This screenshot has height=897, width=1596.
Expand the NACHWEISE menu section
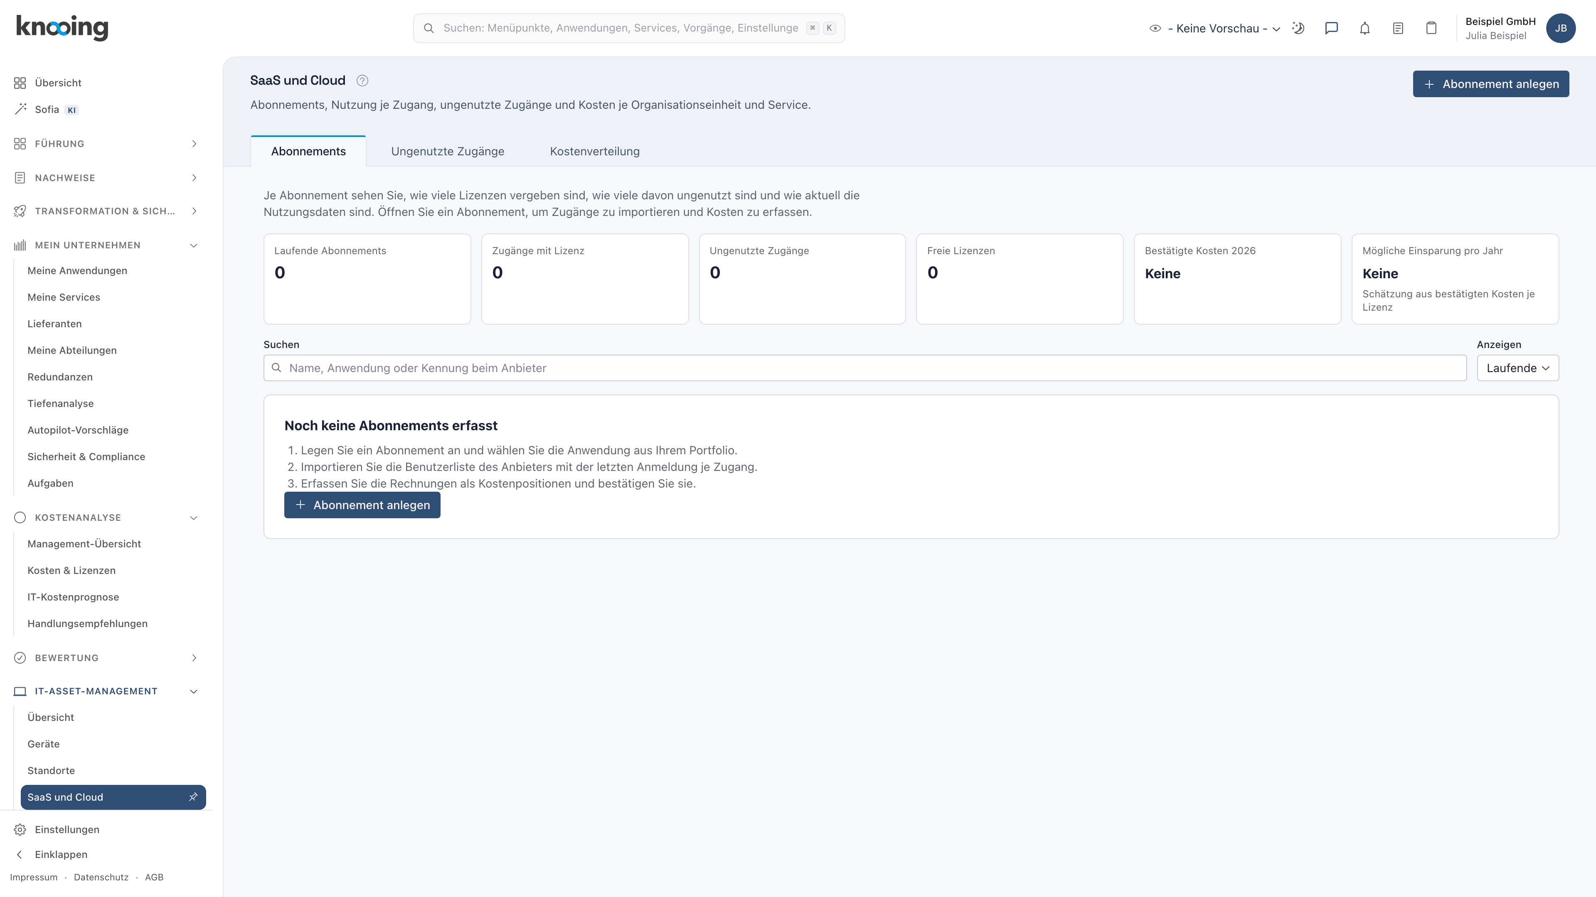pyautogui.click(x=106, y=178)
